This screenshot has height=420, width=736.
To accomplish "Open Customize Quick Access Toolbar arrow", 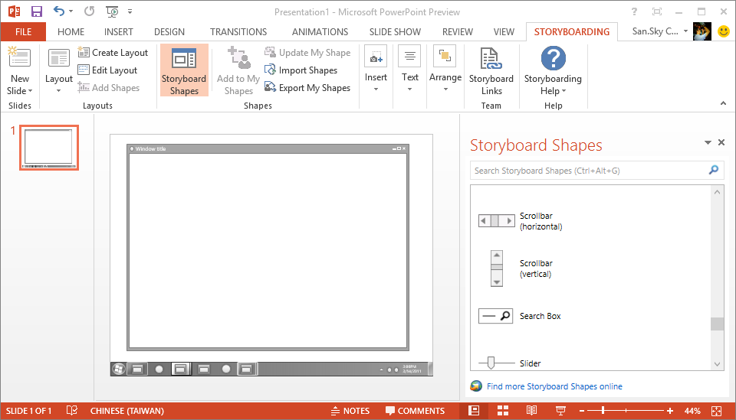I will (x=130, y=11).
